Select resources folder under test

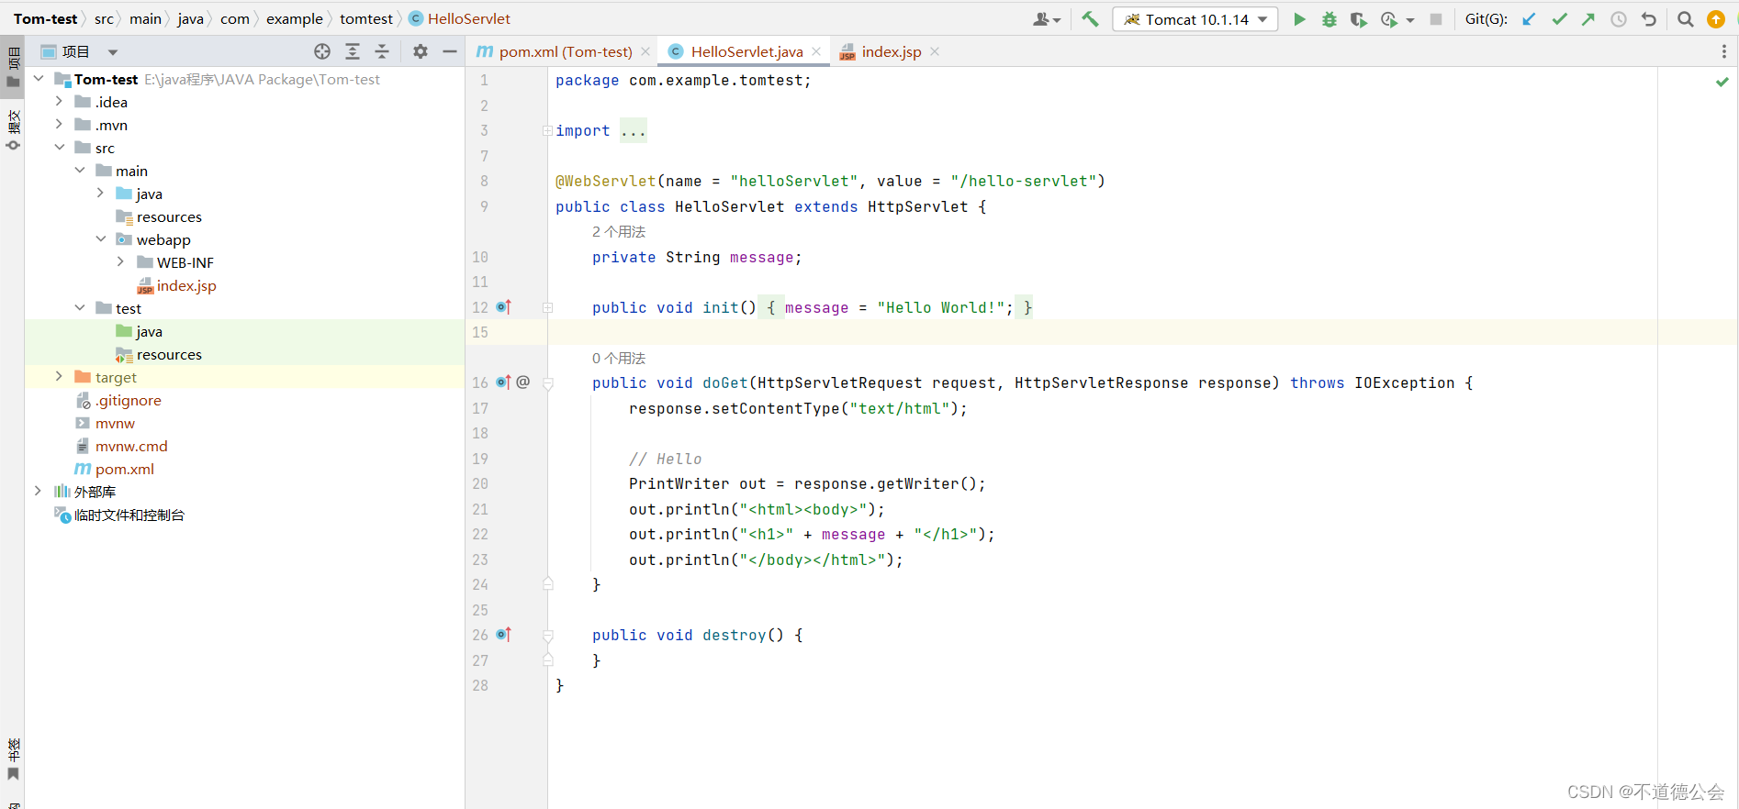(169, 354)
